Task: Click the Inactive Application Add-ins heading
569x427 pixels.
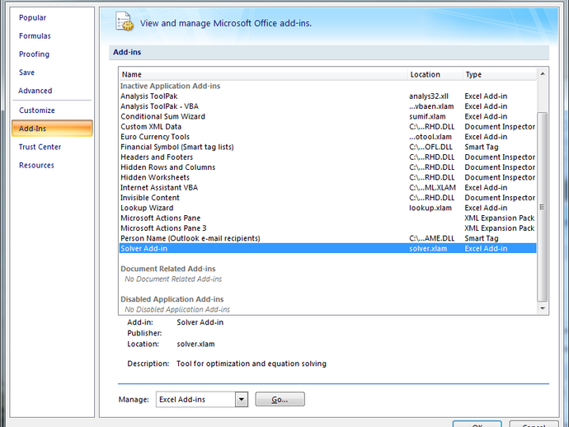Action: [x=170, y=86]
